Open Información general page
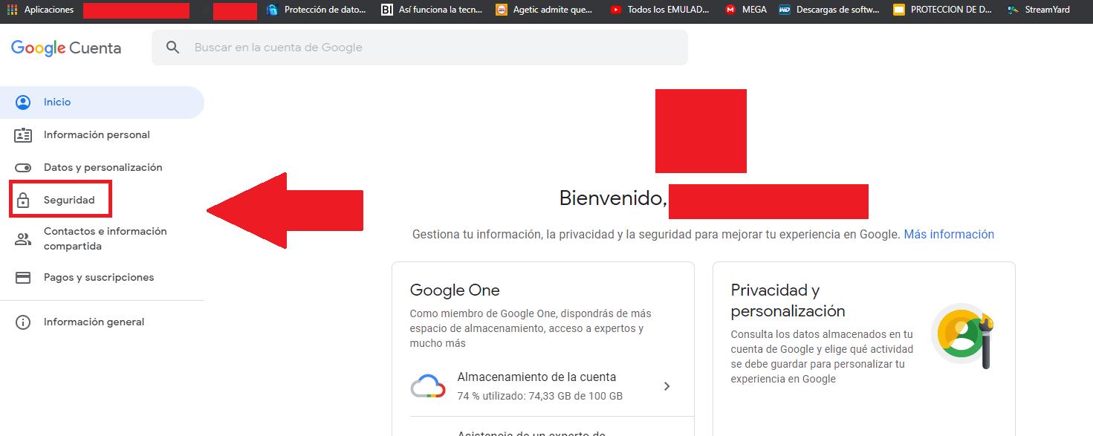 (x=102, y=322)
